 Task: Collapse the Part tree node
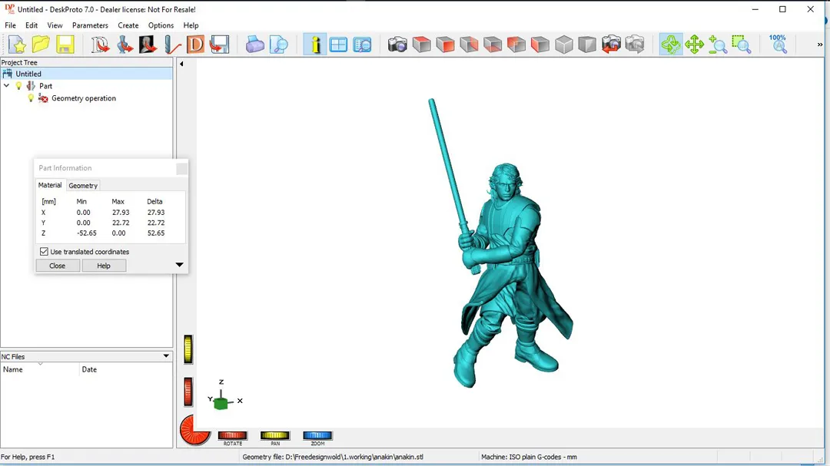coord(6,86)
